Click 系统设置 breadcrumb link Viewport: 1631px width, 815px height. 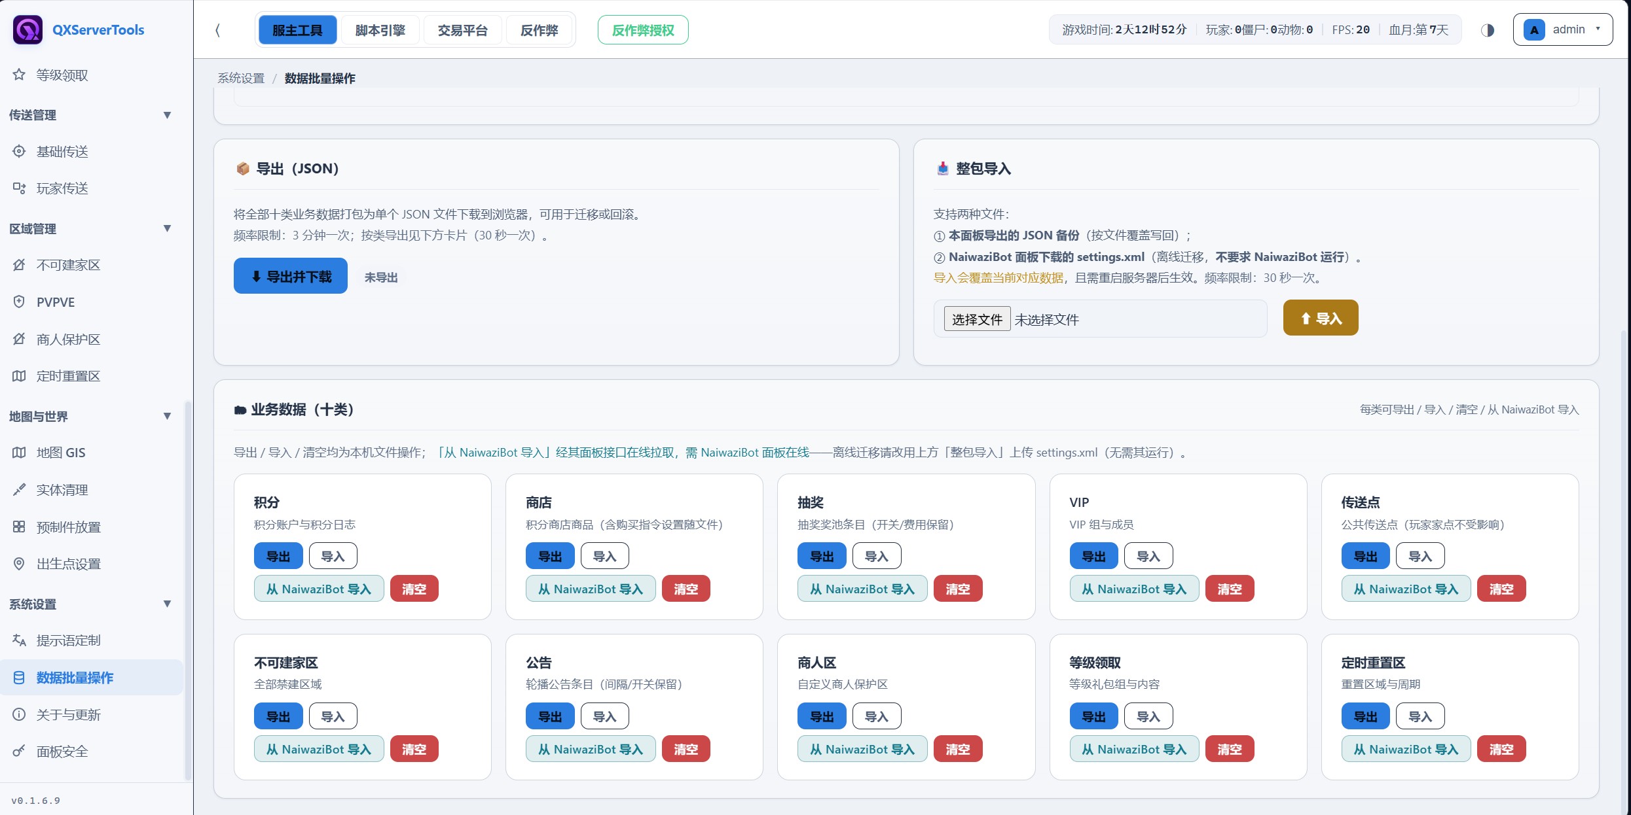241,78
